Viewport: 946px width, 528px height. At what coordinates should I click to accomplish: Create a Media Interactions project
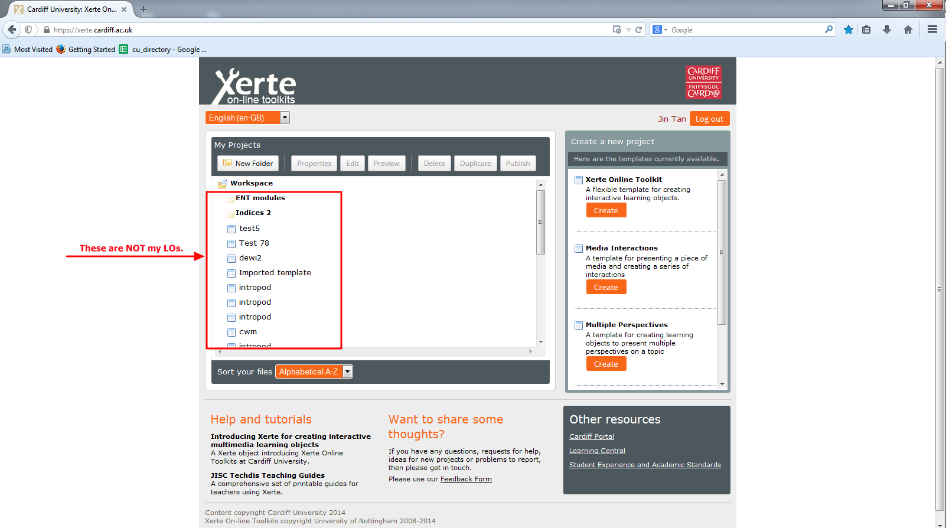(x=606, y=287)
